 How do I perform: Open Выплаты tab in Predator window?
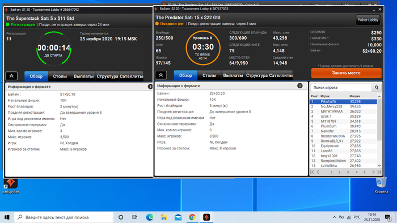tap(233, 75)
